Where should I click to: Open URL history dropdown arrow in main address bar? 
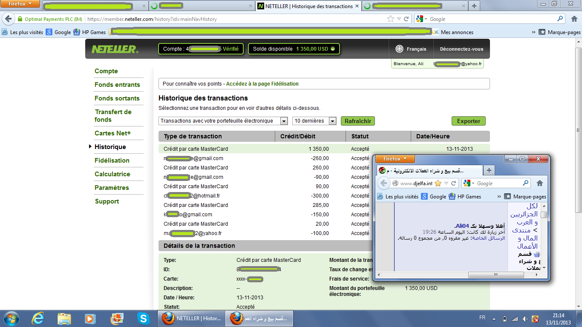(x=399, y=19)
